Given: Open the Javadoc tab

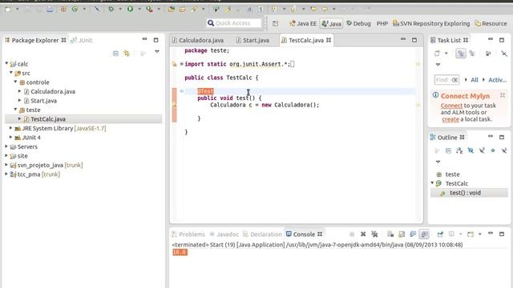Looking at the screenshot, I should [x=224, y=234].
